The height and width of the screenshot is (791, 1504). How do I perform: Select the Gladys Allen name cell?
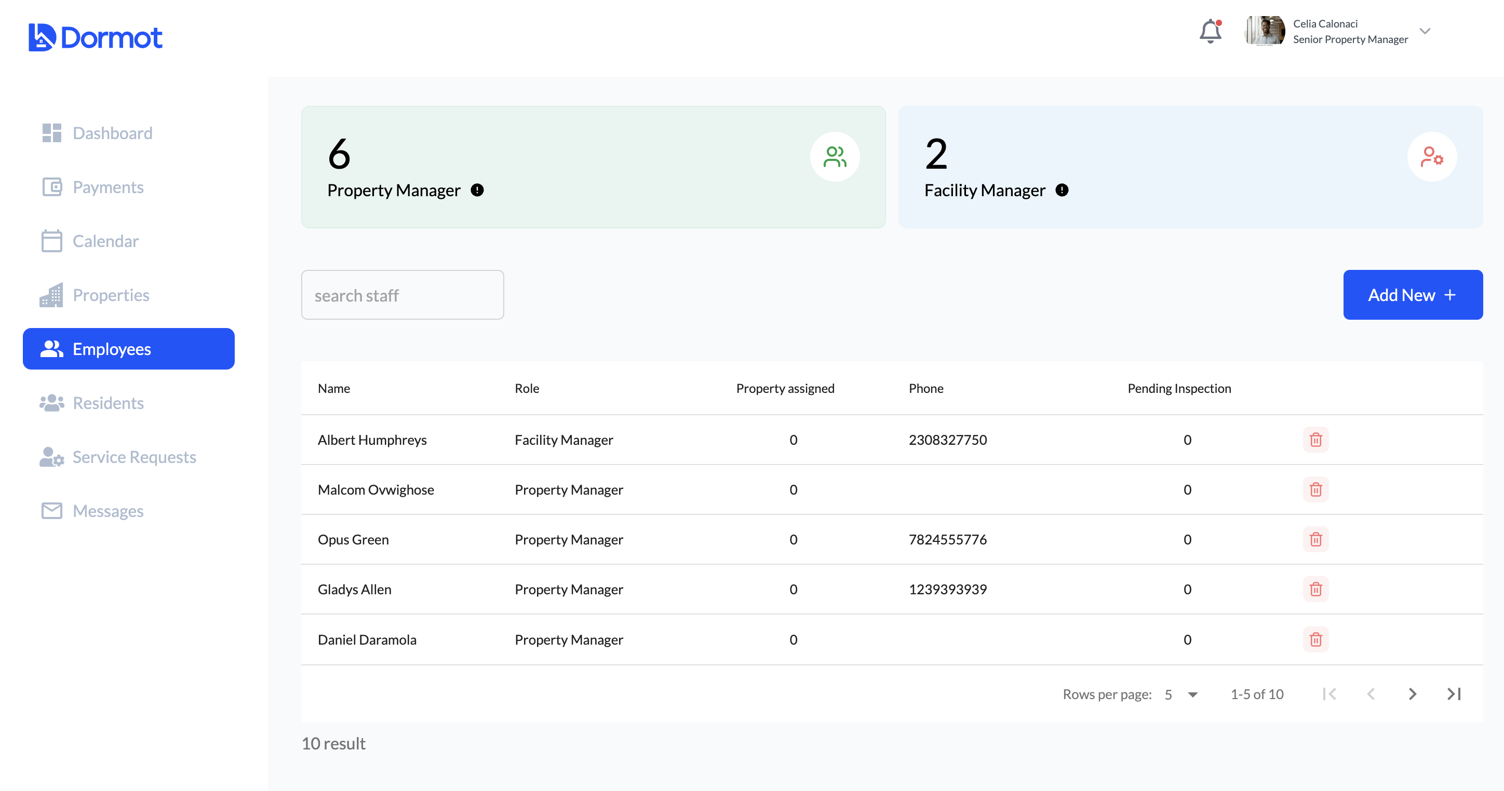(x=354, y=589)
